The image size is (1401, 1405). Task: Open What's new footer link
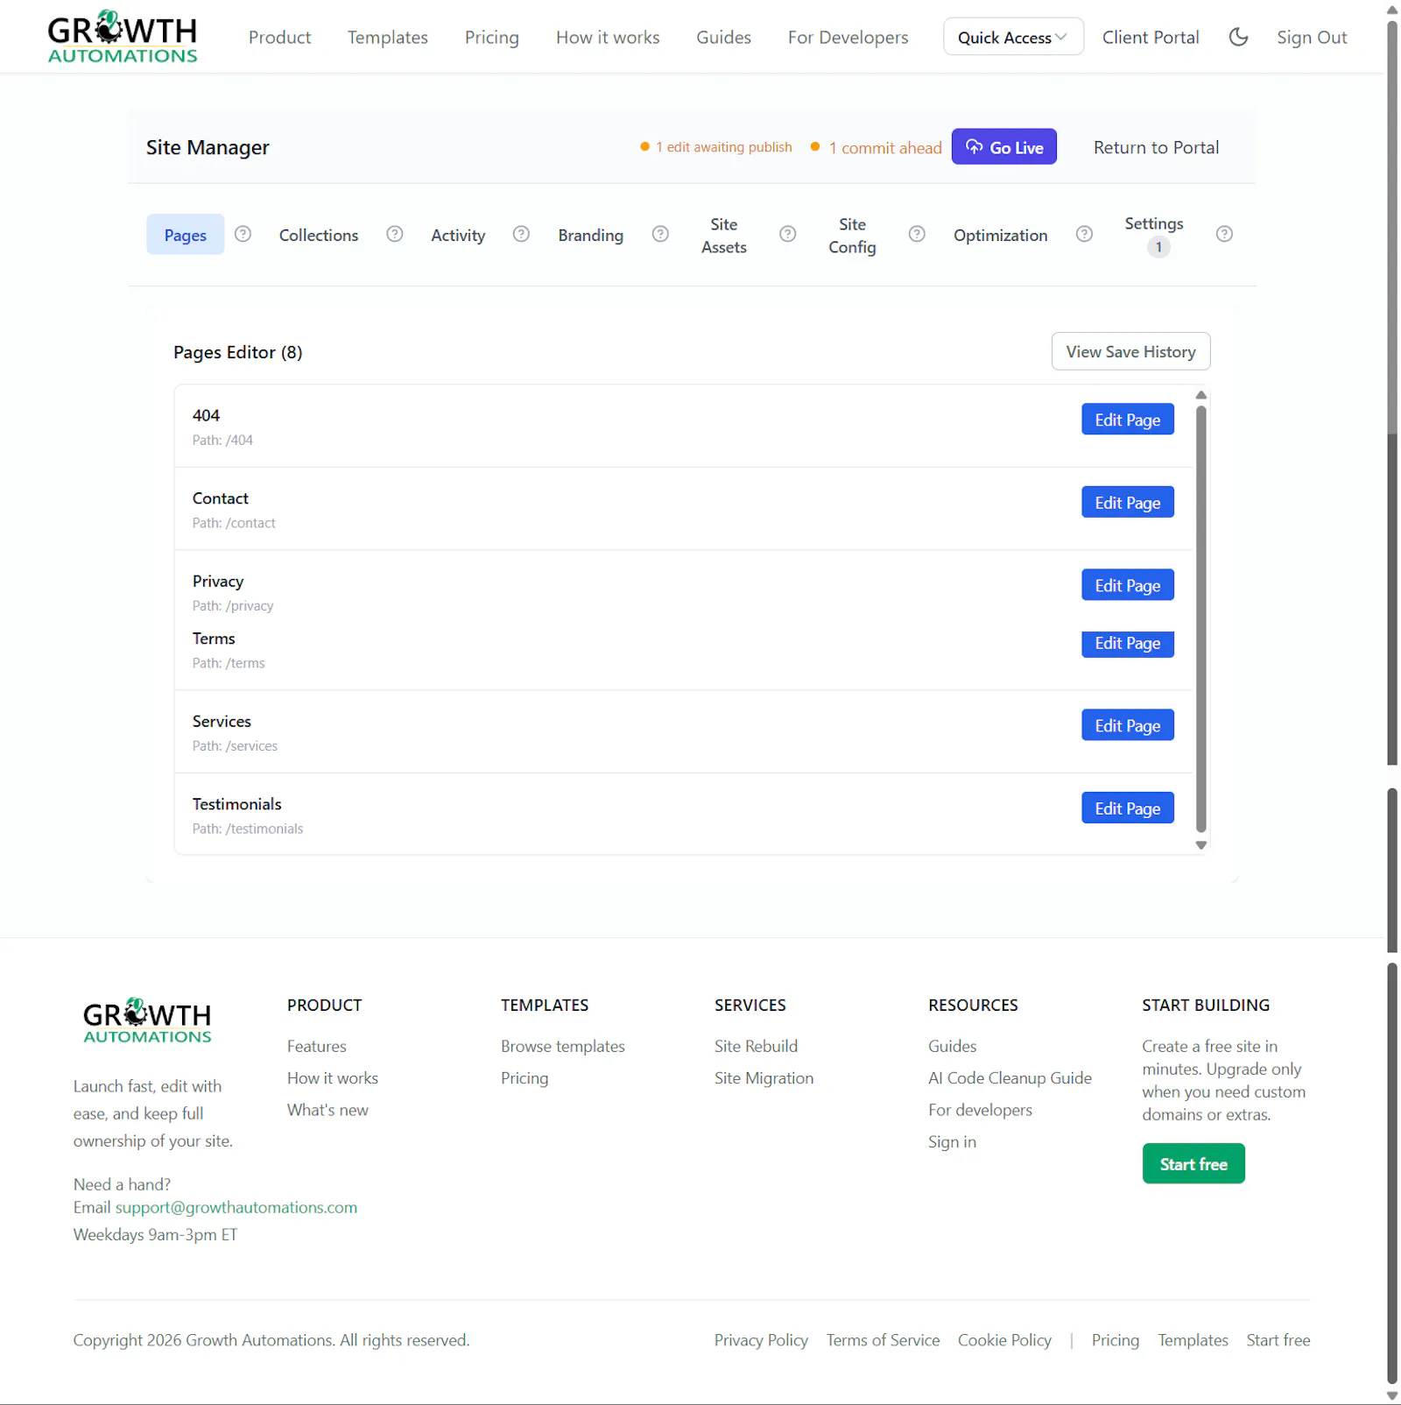pyautogui.click(x=327, y=1110)
